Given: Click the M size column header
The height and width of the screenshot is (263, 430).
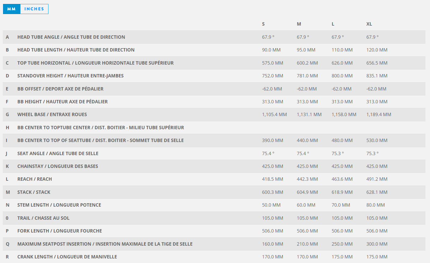Looking at the screenshot, I should [299, 24].
